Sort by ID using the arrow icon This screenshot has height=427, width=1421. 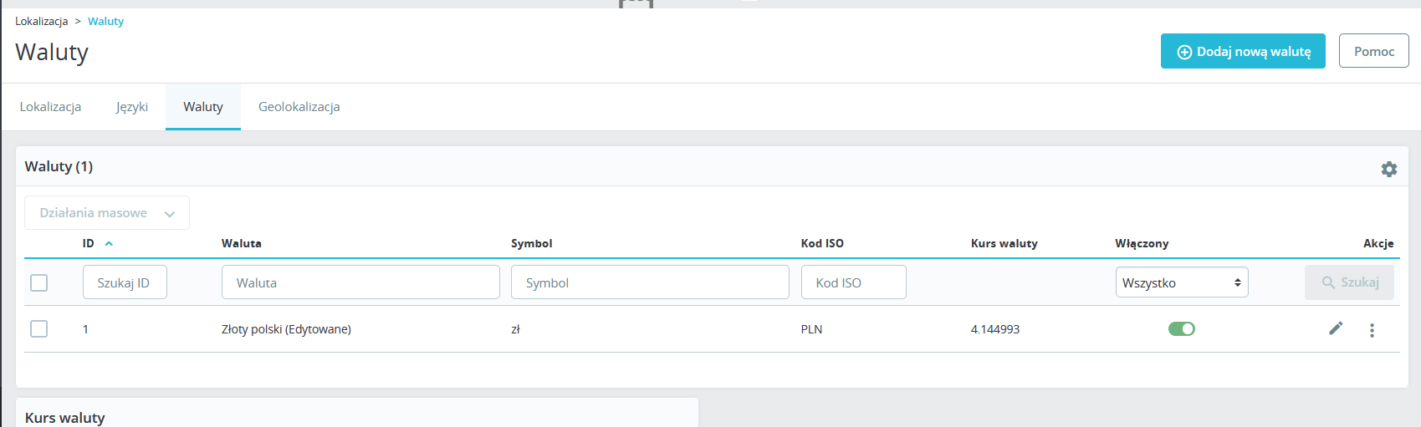click(109, 243)
